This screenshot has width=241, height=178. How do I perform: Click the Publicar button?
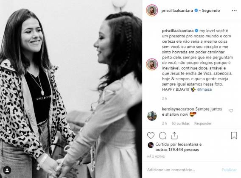click(229, 170)
